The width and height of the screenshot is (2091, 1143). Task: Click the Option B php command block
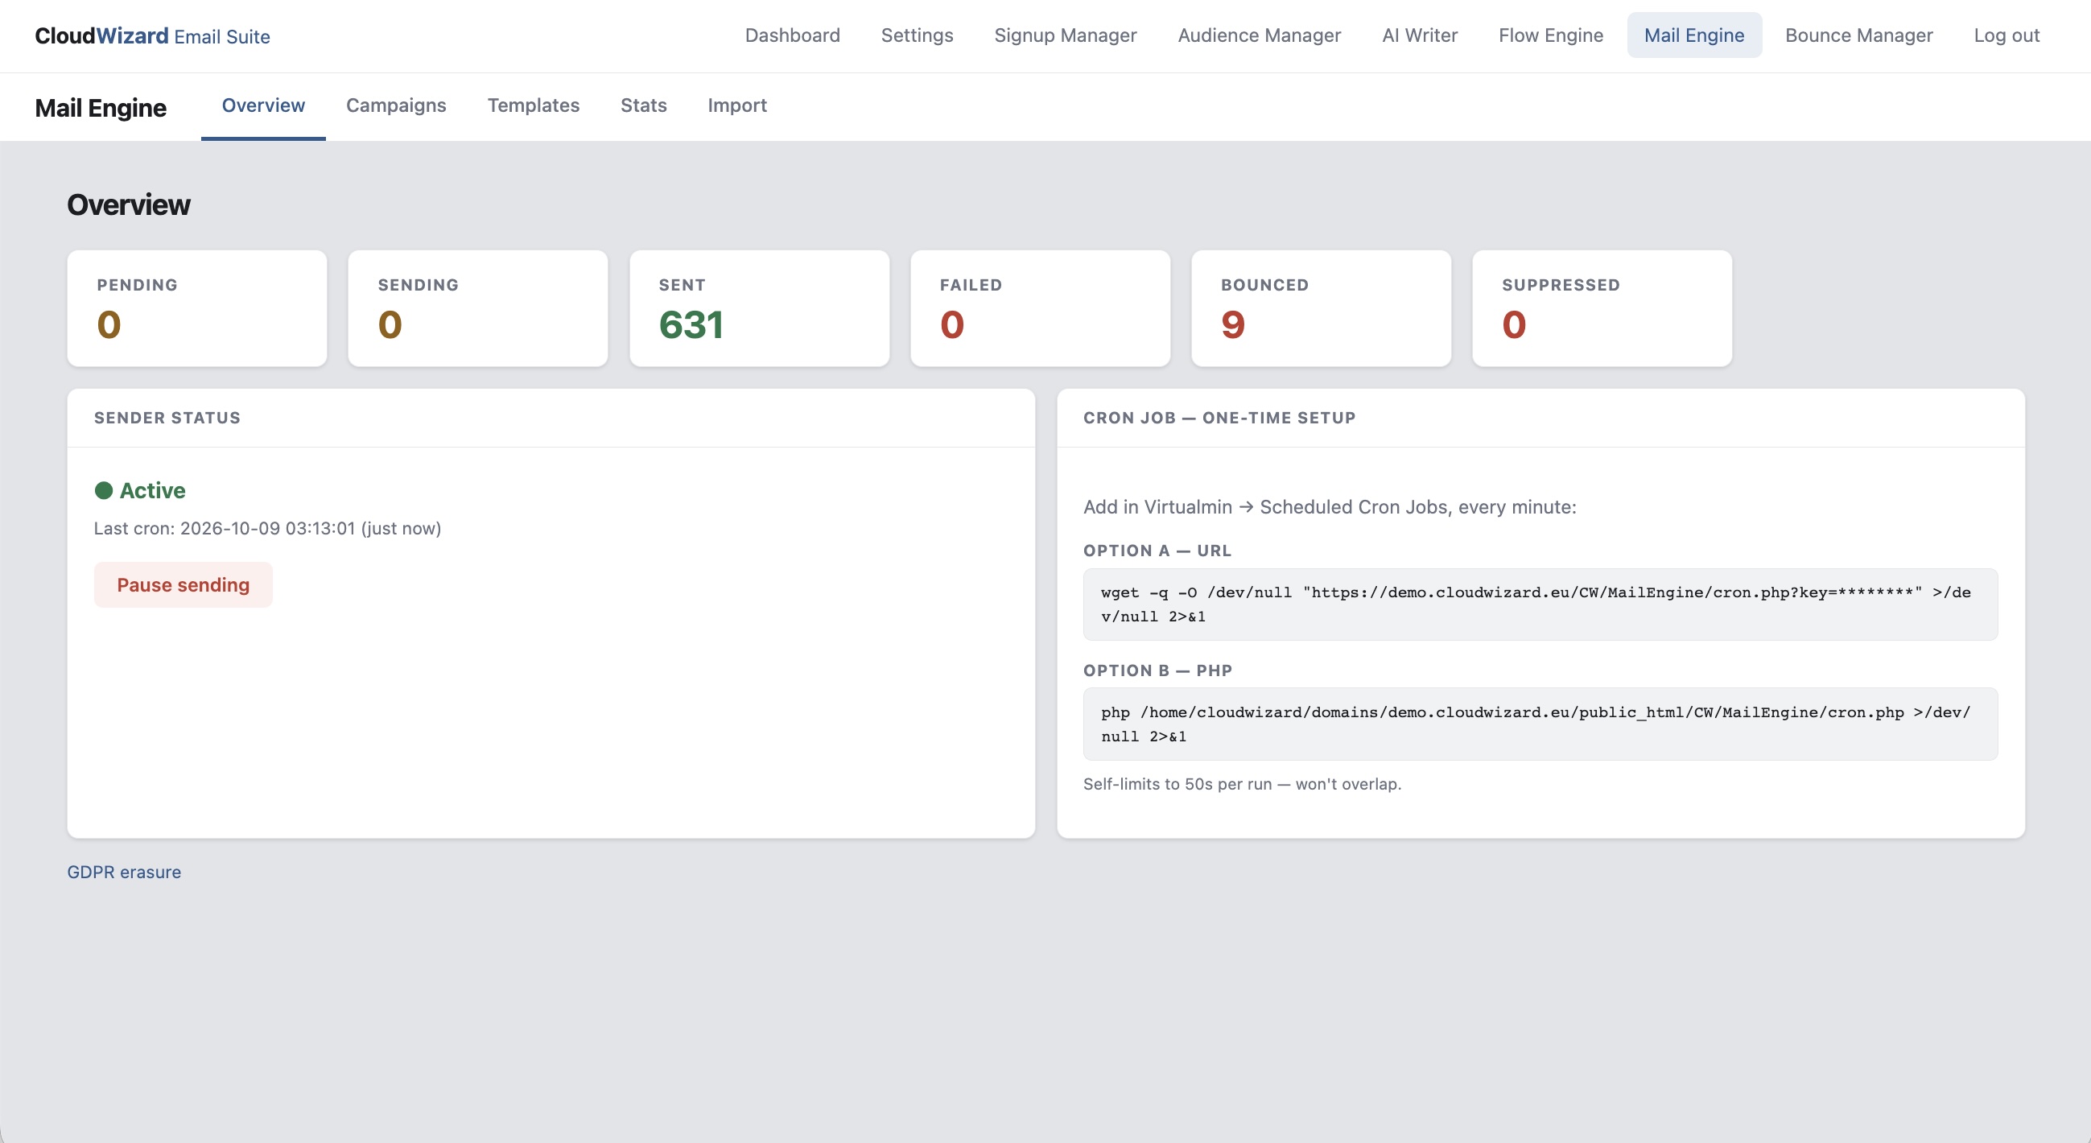pyautogui.click(x=1540, y=724)
